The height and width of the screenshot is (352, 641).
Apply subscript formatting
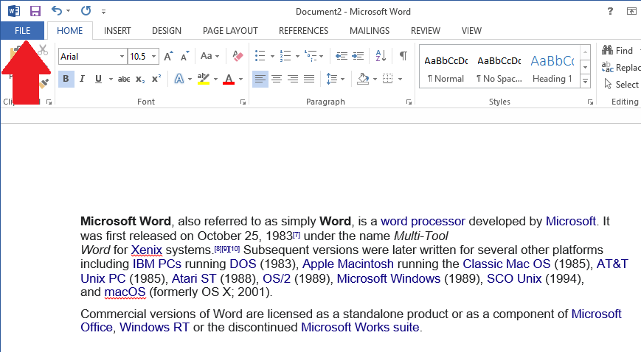click(x=140, y=80)
